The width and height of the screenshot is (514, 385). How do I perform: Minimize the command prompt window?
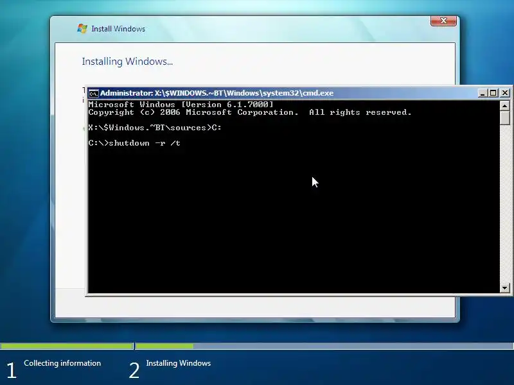coord(482,93)
